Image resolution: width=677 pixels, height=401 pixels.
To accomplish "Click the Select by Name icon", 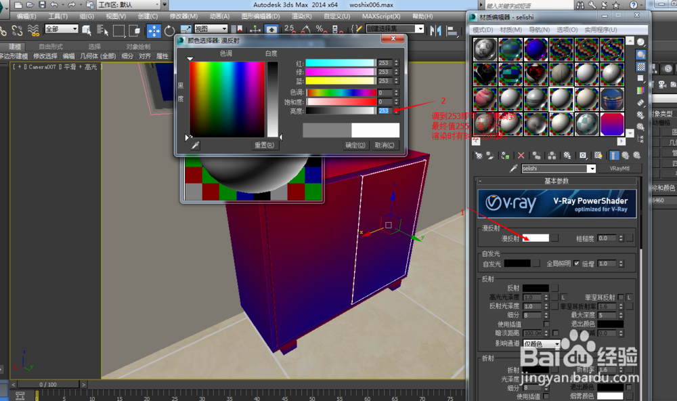I will (102, 30).
